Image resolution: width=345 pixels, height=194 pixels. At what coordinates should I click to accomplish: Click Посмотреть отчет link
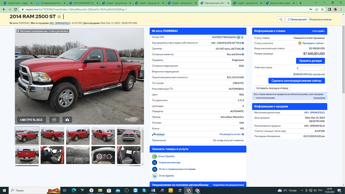click(231, 134)
